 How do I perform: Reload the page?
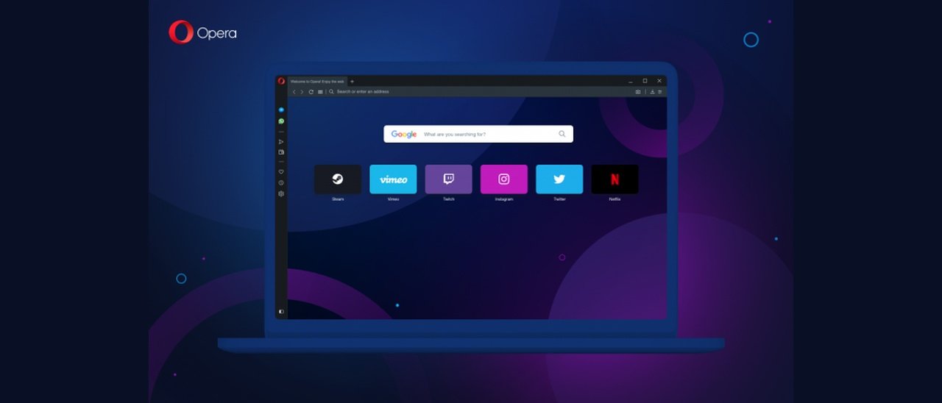coord(311,92)
